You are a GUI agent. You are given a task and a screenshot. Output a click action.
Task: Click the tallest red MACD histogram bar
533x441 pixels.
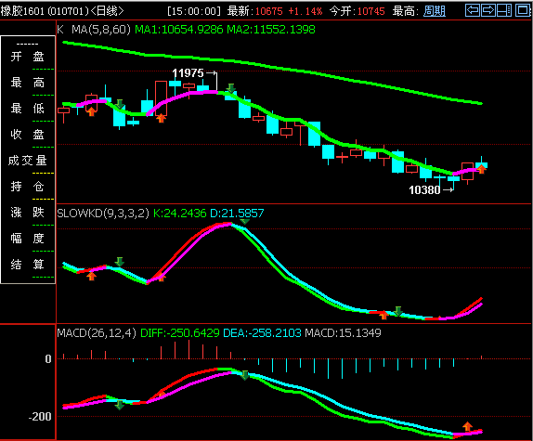189,349
